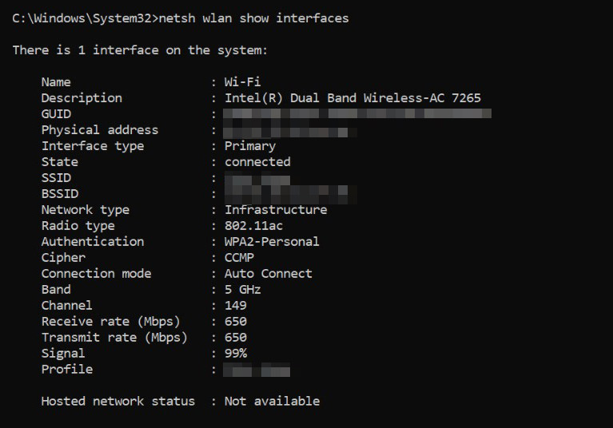Click the Radio type value 802.11ac
The image size is (613, 428).
click(253, 226)
